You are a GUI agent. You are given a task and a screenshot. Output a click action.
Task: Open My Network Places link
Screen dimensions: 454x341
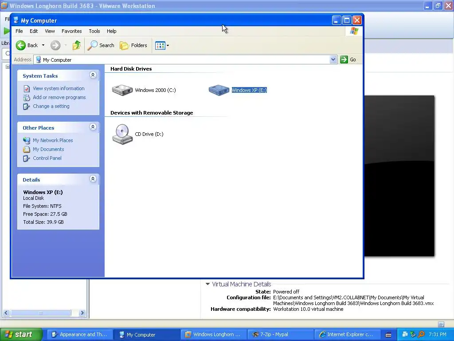click(x=53, y=140)
